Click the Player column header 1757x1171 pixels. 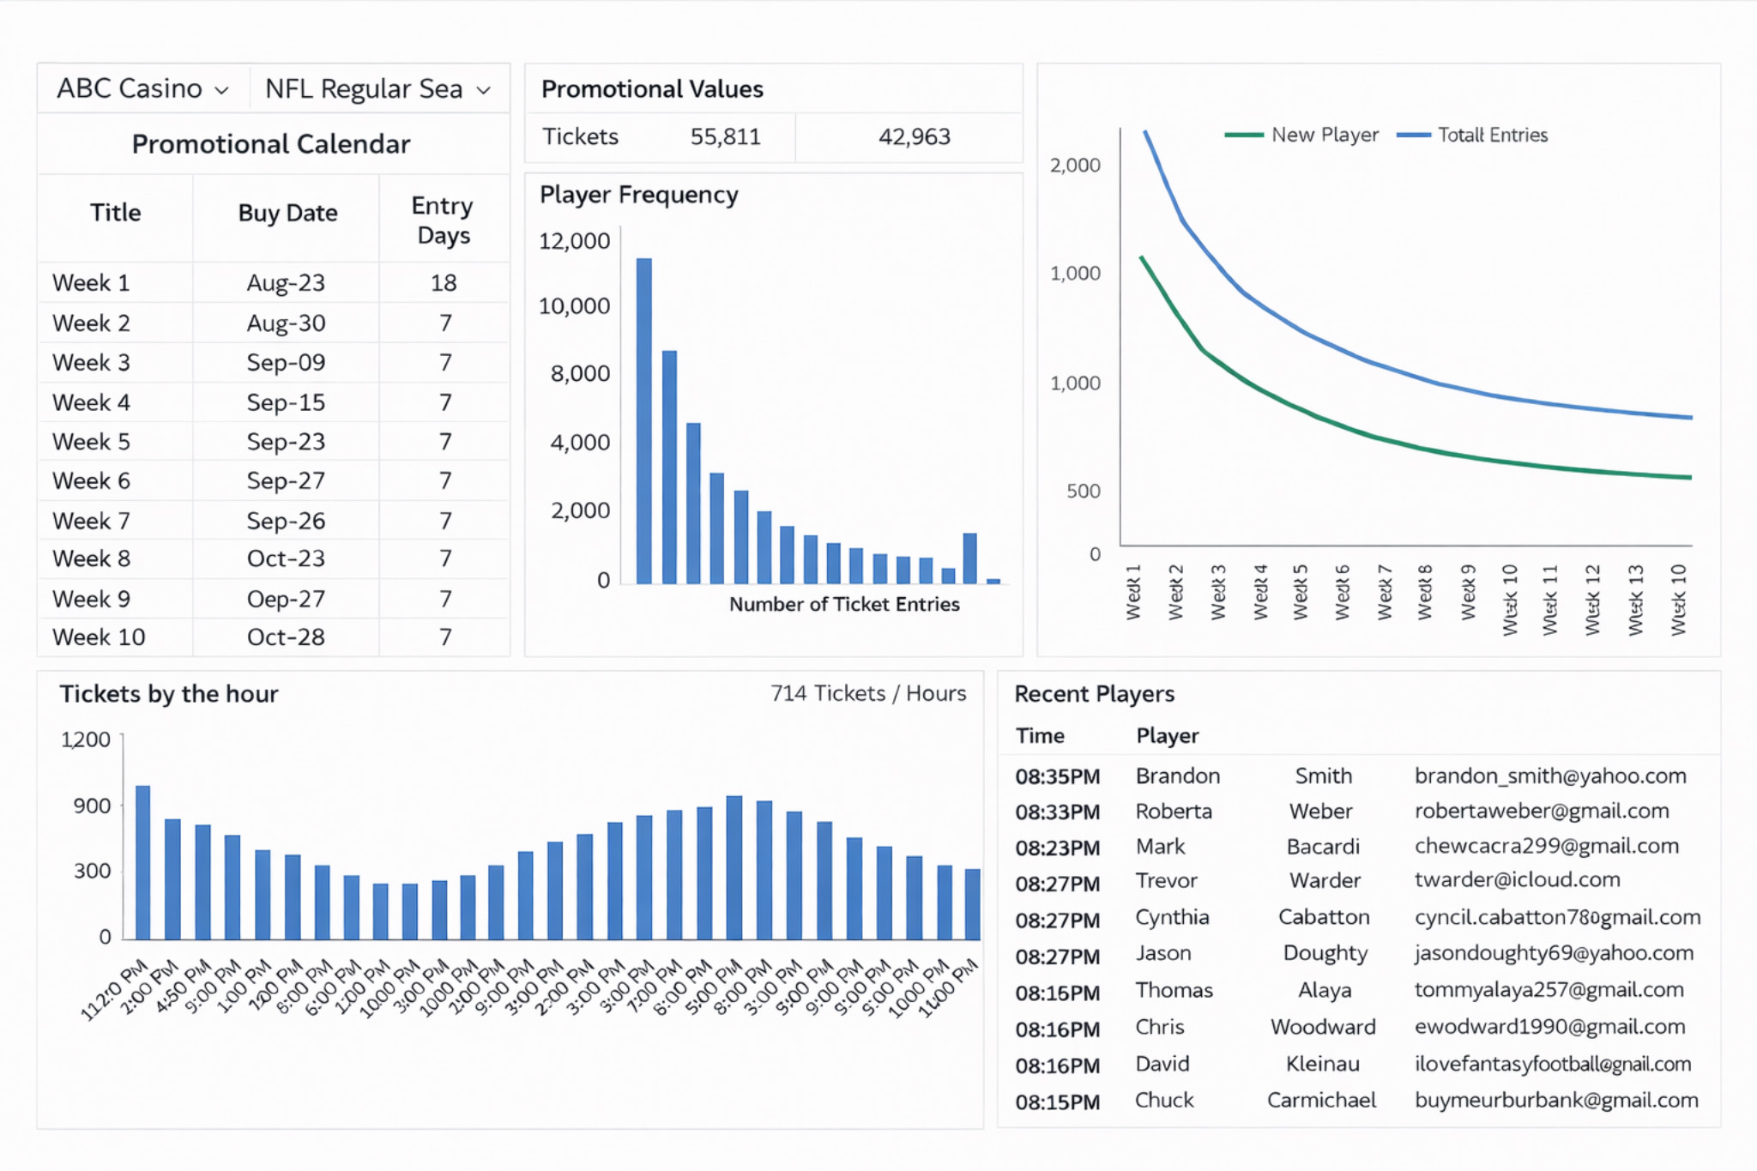click(1167, 735)
